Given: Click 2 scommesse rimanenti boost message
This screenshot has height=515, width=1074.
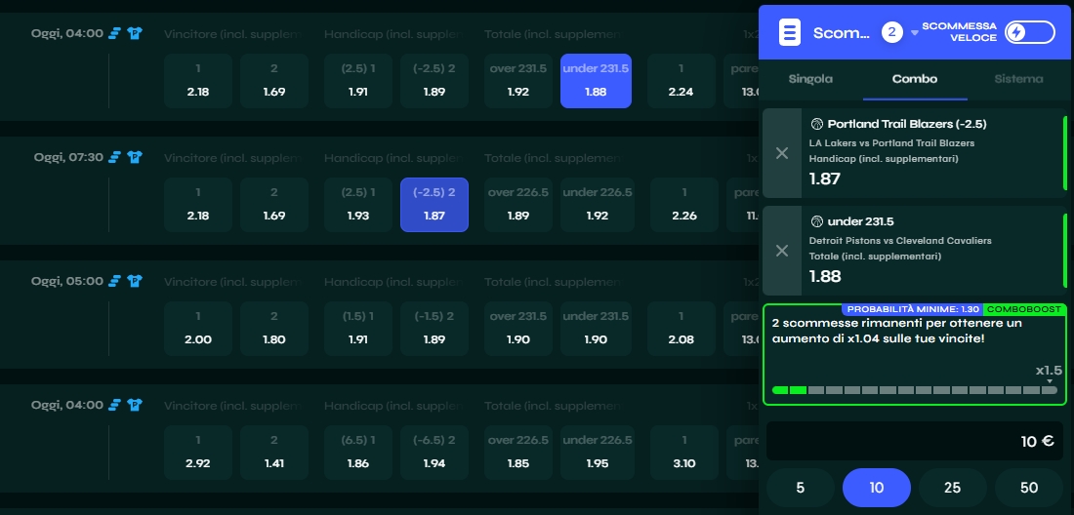Looking at the screenshot, I should [x=896, y=331].
